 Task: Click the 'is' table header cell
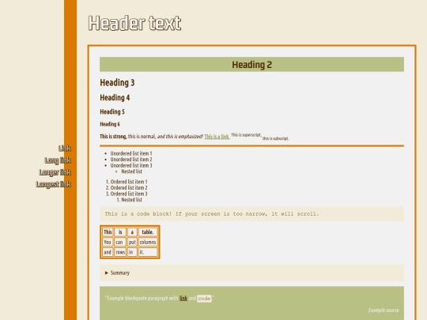[x=120, y=232]
